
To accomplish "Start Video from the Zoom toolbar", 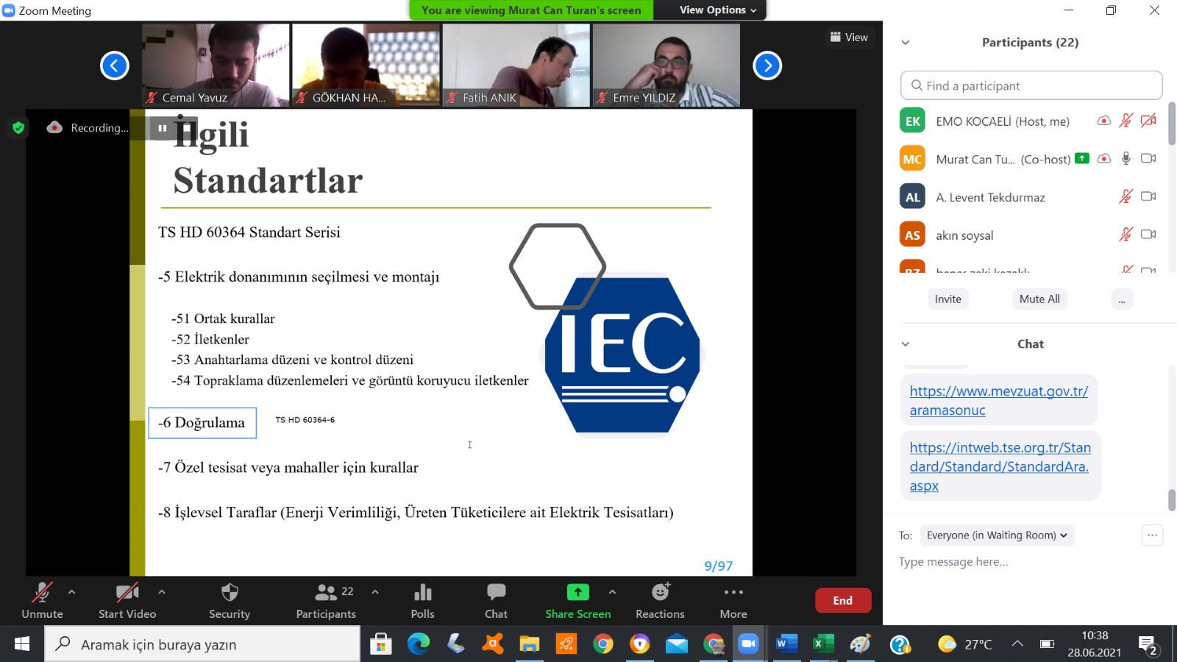I will (x=127, y=601).
